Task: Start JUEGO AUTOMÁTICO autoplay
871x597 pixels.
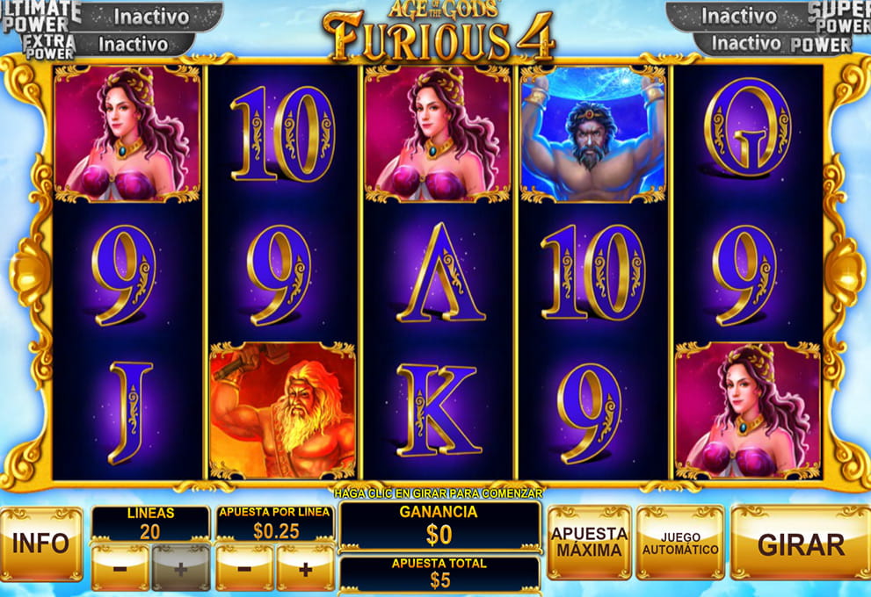Action: (x=680, y=542)
